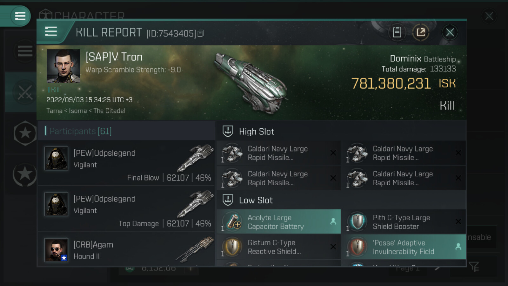
Task: Select the 'Posse' Adaptive Invulnerability Field item
Action: (x=403, y=247)
